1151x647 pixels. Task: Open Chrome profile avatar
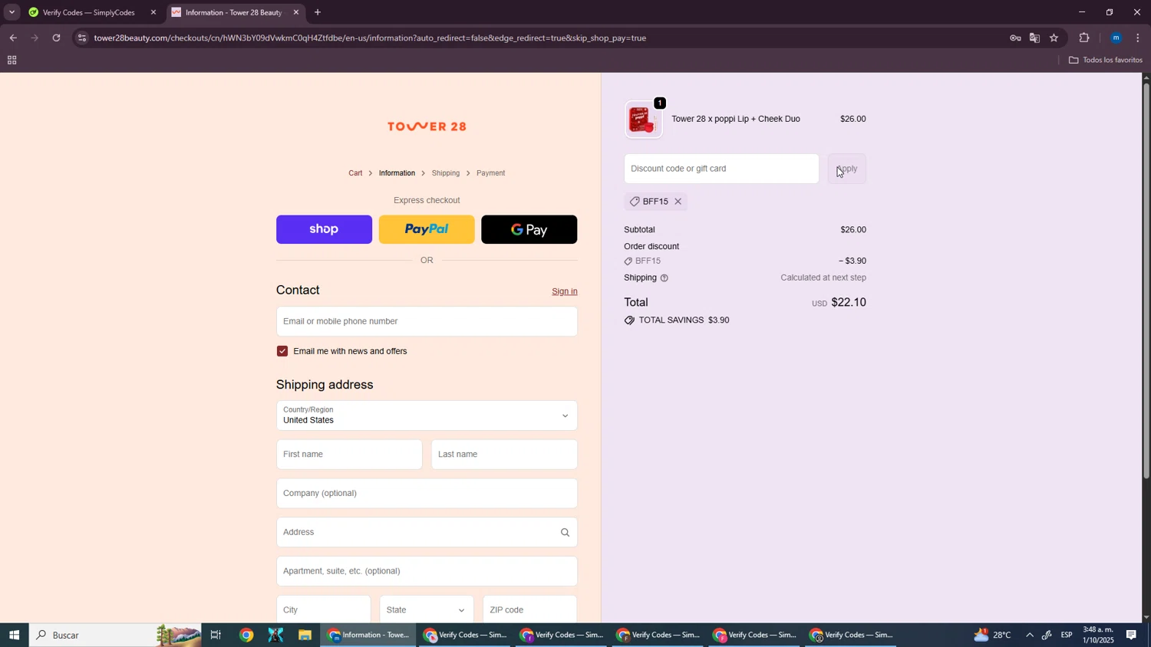[1116, 38]
